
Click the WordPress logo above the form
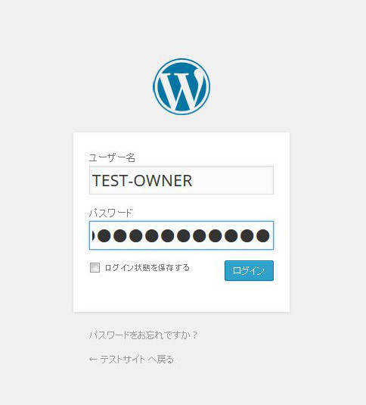click(x=181, y=86)
